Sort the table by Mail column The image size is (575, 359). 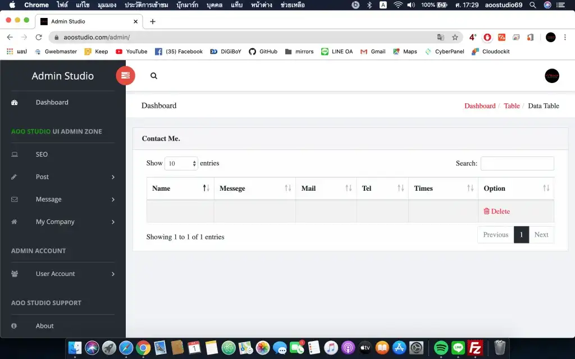(326, 188)
